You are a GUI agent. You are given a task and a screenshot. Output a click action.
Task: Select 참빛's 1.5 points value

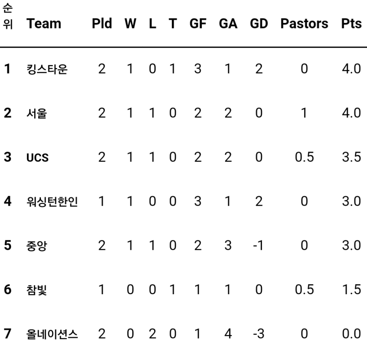[x=351, y=289]
